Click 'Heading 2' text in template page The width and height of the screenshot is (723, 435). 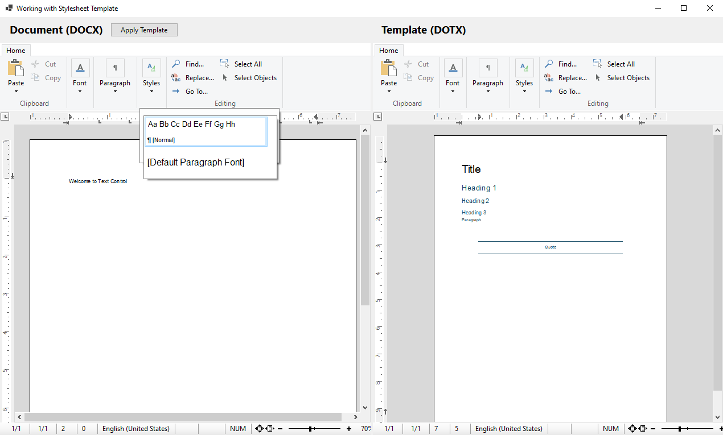pos(475,201)
